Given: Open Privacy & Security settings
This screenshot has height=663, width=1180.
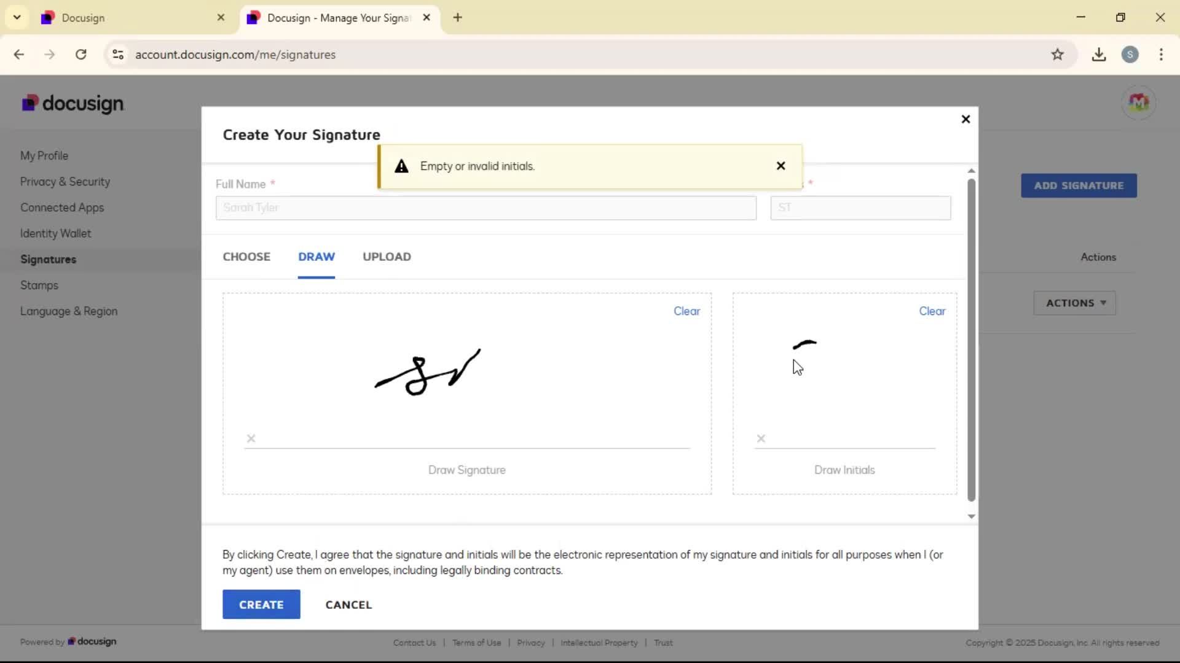Looking at the screenshot, I should click(x=65, y=182).
